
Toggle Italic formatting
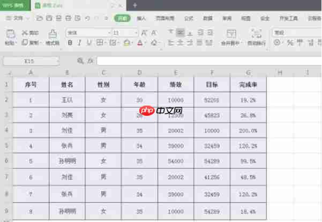(79, 43)
